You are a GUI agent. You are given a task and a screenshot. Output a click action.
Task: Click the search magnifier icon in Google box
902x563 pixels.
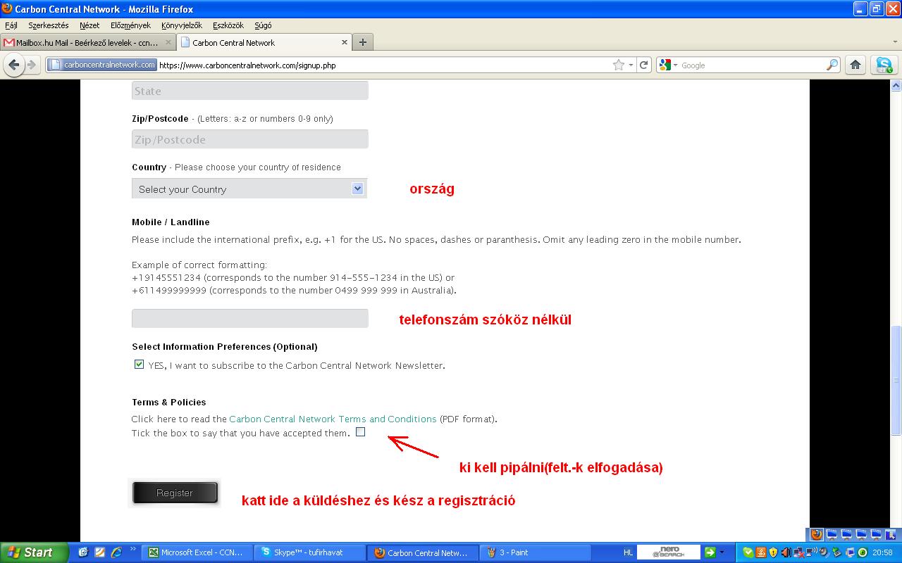point(832,65)
